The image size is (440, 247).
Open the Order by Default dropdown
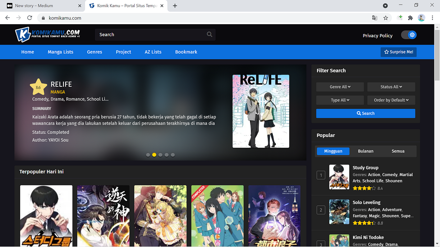[391, 100]
